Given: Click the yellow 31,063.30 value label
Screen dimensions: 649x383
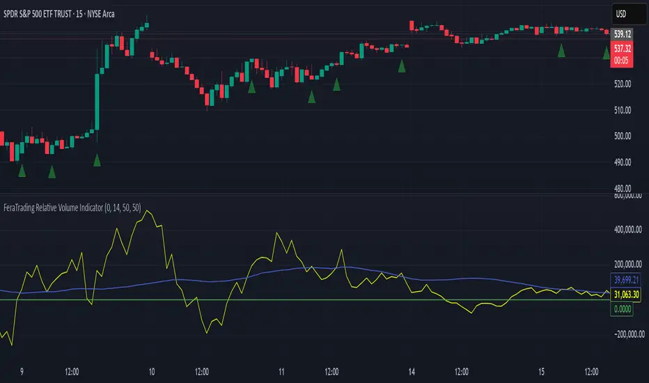Looking at the screenshot, I should 626,295.
